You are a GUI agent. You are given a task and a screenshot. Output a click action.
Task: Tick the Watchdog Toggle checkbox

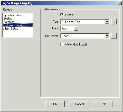[x=62, y=44]
